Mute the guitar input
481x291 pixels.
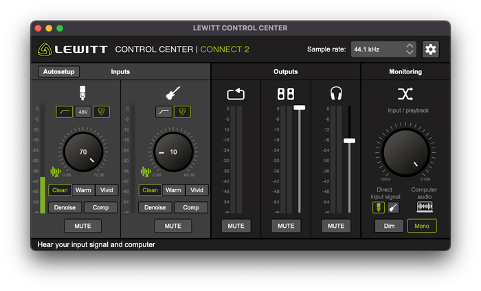(172, 226)
